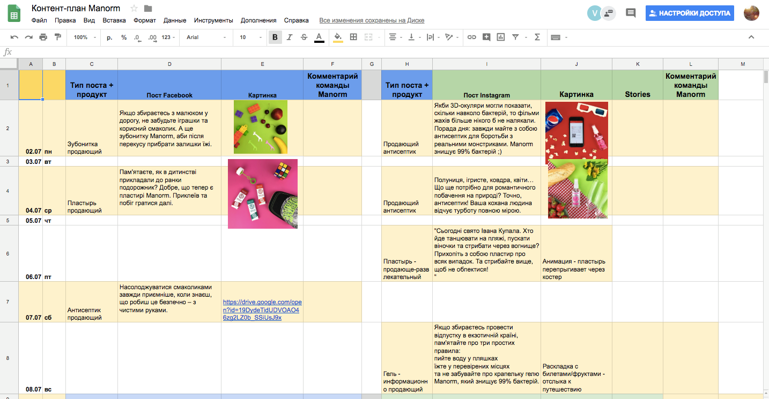Viewport: 769px width, 399px height.
Task: Expand merge cells dropdown arrow
Action: [379, 37]
